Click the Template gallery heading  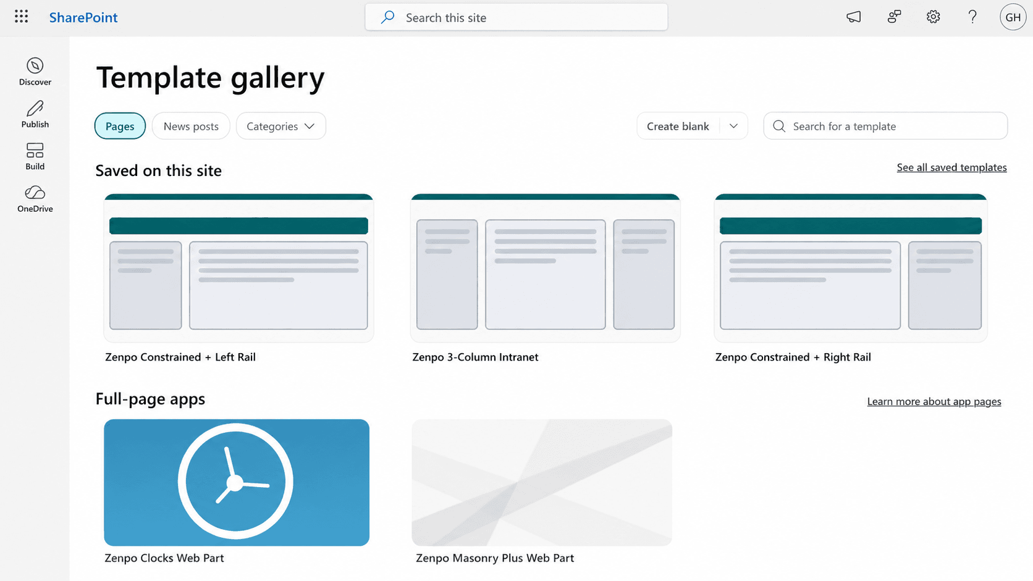pyautogui.click(x=210, y=78)
